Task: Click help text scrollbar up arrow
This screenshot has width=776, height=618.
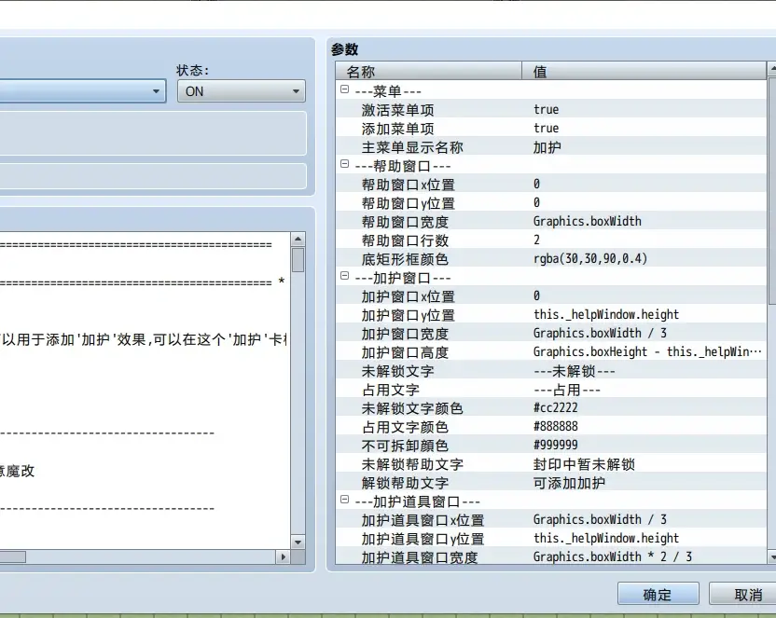Action: coord(298,240)
